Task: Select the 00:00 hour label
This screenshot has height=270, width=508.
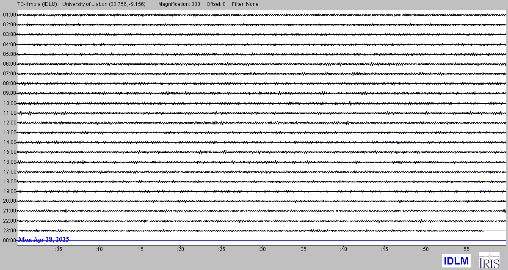Action: pos(9,240)
